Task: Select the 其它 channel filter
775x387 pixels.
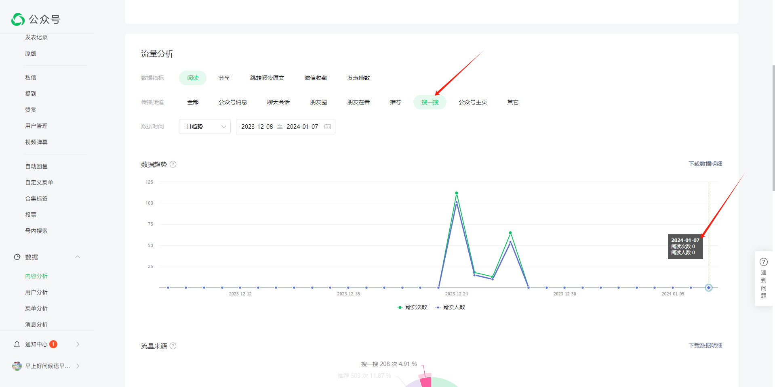Action: coord(513,102)
